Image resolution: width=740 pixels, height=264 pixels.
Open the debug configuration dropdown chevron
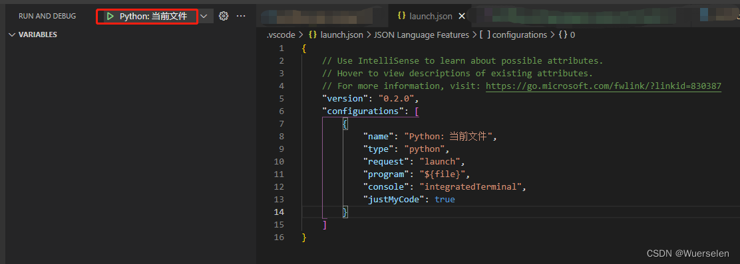tap(204, 16)
